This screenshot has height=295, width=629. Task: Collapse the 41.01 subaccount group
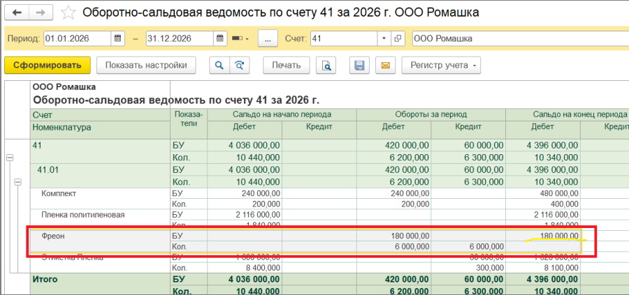(x=18, y=182)
